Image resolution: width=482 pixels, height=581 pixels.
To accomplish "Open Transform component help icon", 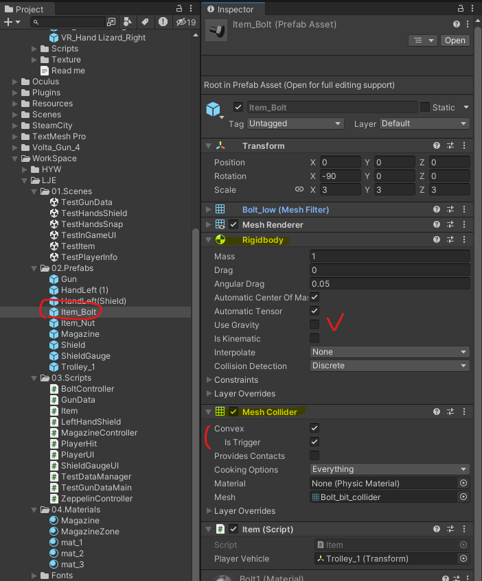I will 437,145.
